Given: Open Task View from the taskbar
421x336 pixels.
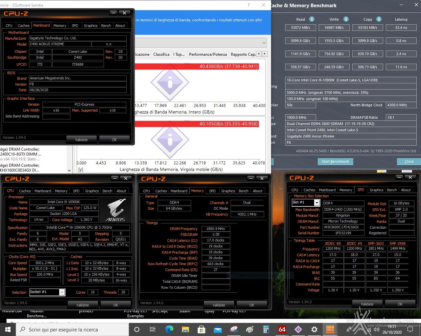Looking at the screenshot, I should tap(153, 329).
